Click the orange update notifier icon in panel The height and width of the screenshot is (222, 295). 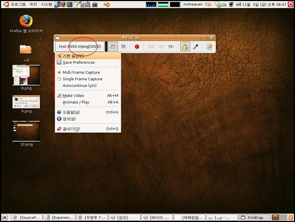coord(106,4)
